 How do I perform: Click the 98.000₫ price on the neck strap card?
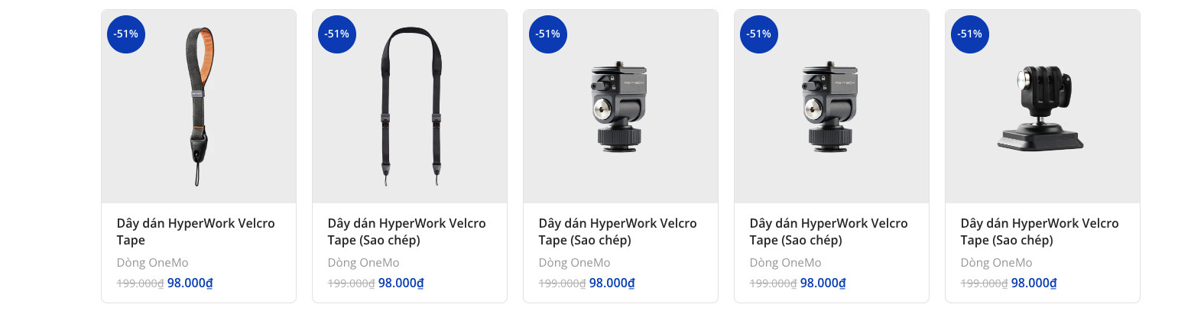[x=401, y=283]
